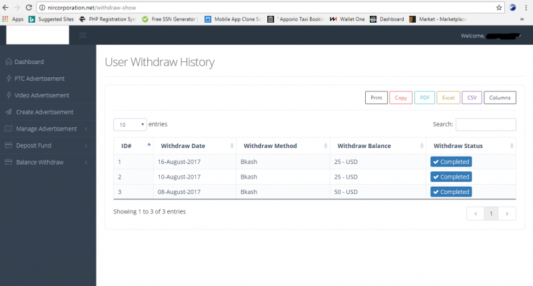Open the entries-per-page dropdown showing 10

[130, 125]
